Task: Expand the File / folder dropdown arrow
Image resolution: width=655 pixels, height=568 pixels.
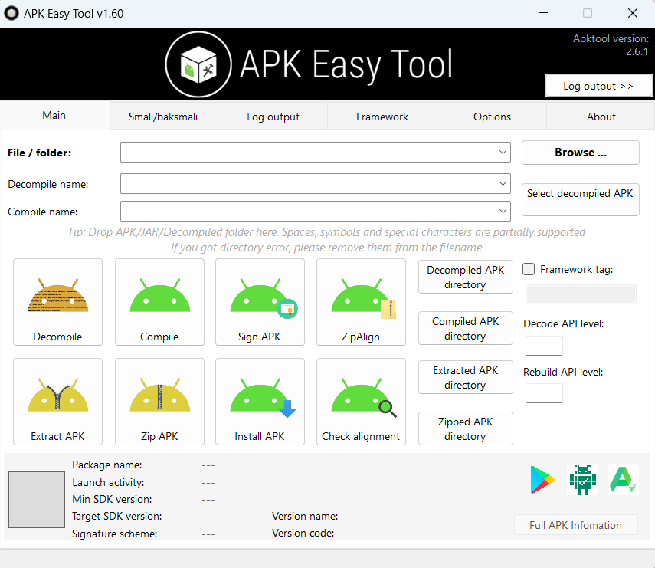Action: (x=503, y=152)
